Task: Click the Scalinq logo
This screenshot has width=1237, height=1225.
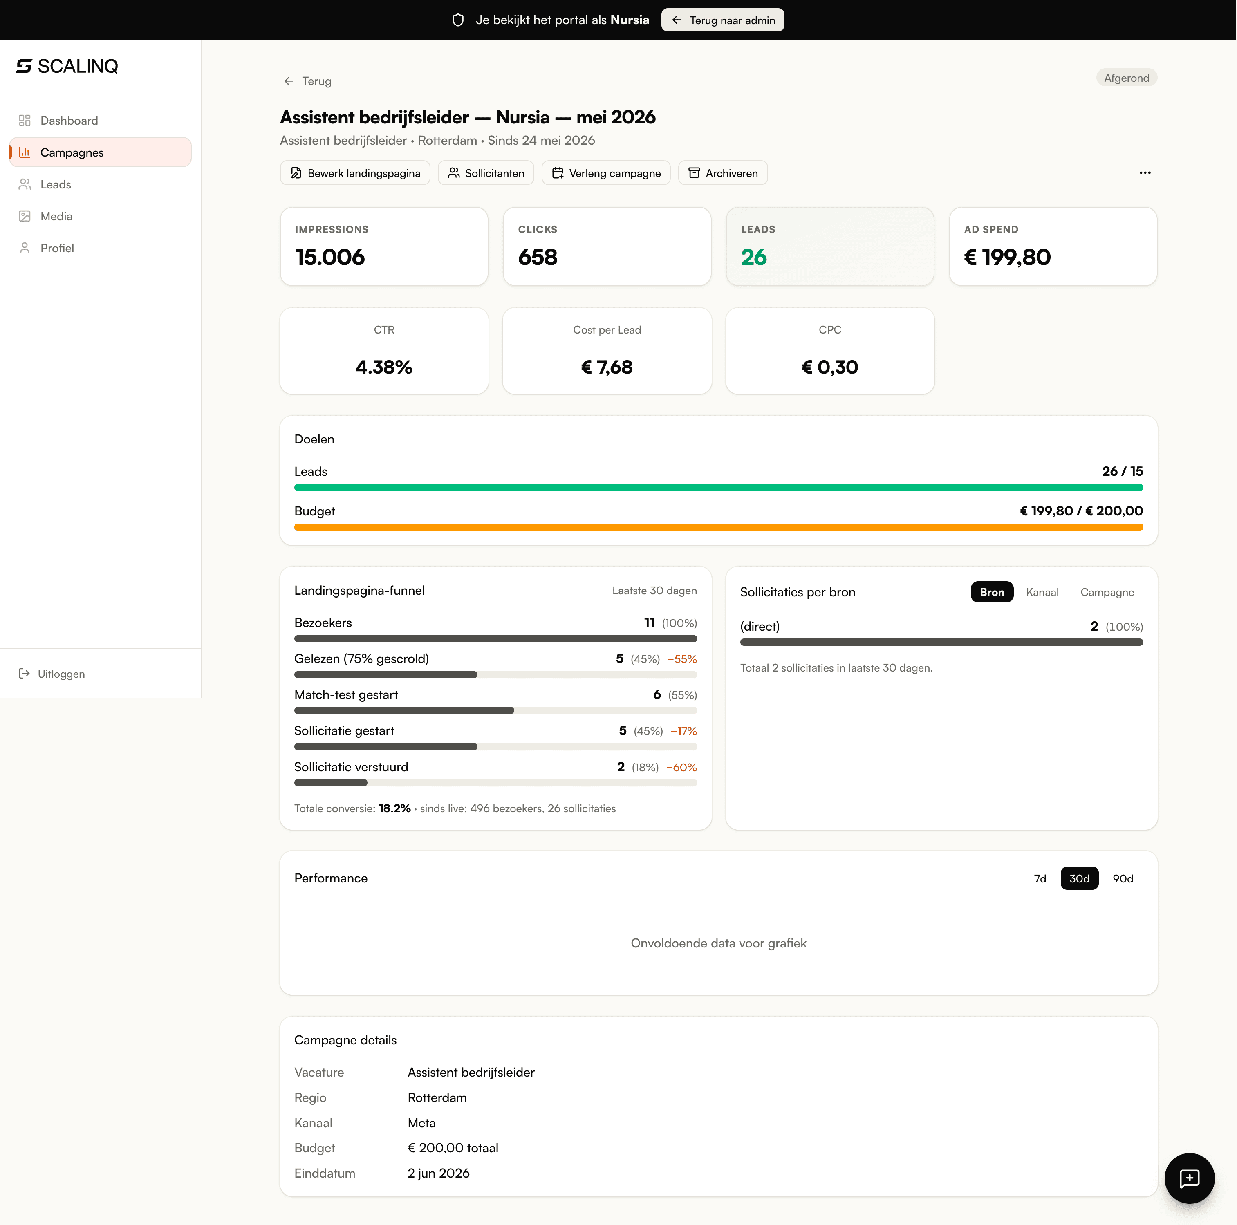Action: [x=67, y=66]
